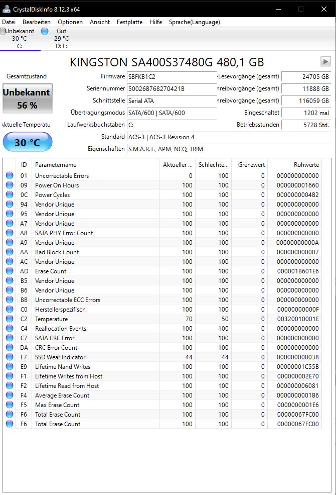Click the status icon for Reallocation Events

tap(10, 328)
